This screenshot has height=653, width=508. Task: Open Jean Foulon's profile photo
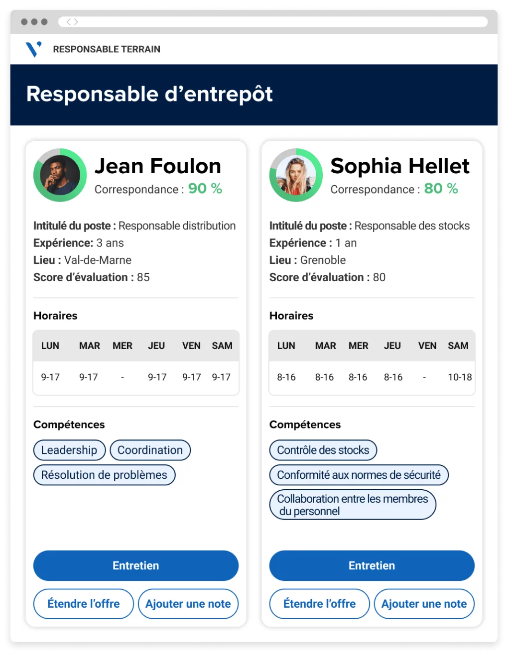coord(60,175)
